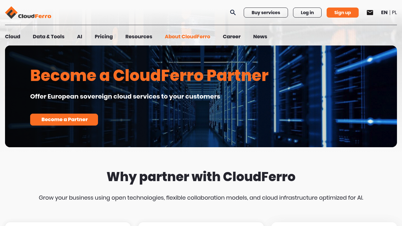The width and height of the screenshot is (402, 226).
Task: Click the Buy services button
Action: click(x=266, y=13)
